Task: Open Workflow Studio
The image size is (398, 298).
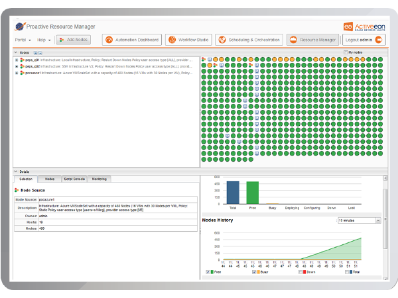Action: coord(188,40)
